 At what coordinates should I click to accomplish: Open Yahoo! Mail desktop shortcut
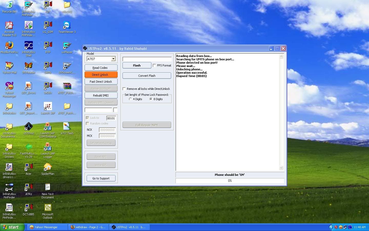tap(9, 68)
